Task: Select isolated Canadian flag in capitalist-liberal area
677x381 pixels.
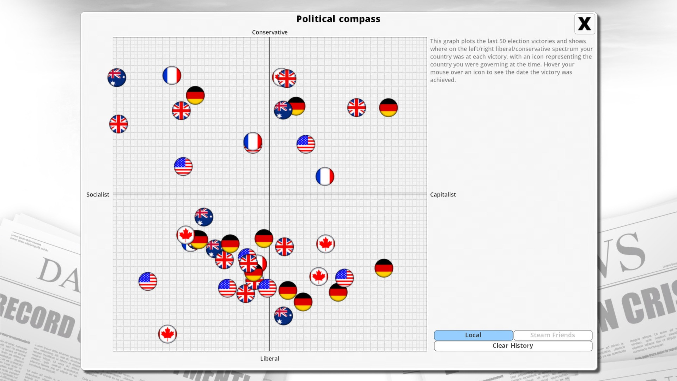Action: click(x=325, y=243)
